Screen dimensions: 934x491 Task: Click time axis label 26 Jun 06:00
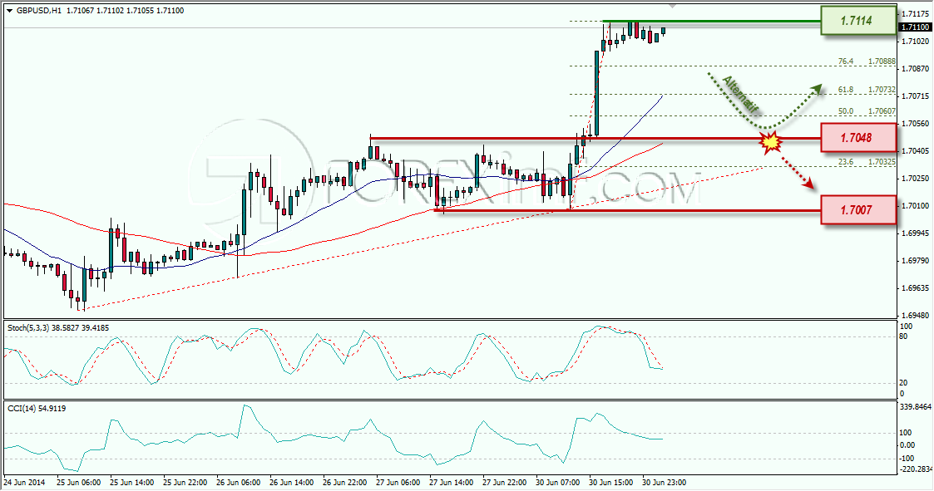[238, 482]
